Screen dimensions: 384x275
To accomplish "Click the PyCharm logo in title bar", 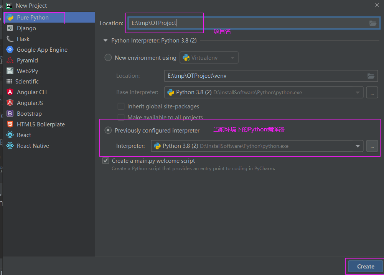I will (9, 6).
